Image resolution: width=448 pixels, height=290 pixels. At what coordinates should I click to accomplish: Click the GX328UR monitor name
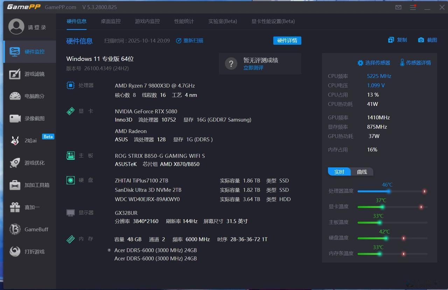click(x=126, y=213)
